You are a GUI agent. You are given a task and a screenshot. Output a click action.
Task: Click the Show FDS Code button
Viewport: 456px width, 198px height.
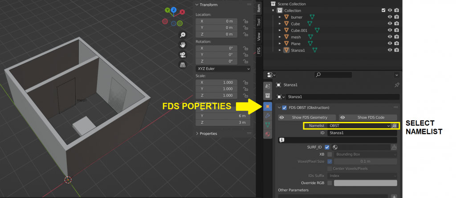point(368,117)
